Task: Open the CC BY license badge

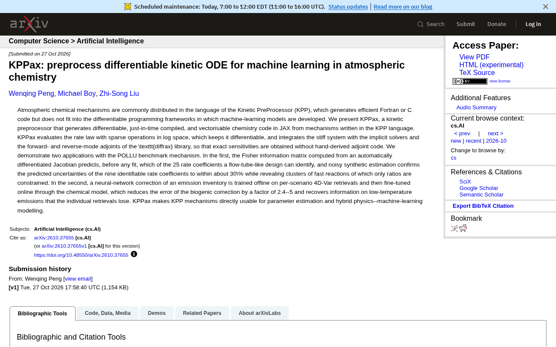Action: coord(470,81)
